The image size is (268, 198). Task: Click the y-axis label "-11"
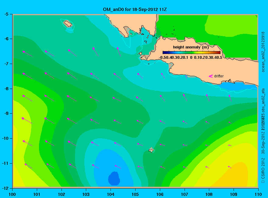point(5,163)
